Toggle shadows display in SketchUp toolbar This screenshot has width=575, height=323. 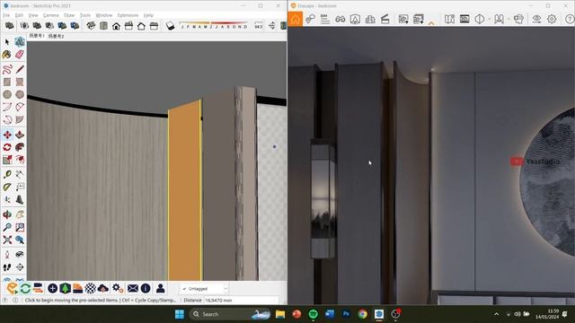coord(170,26)
